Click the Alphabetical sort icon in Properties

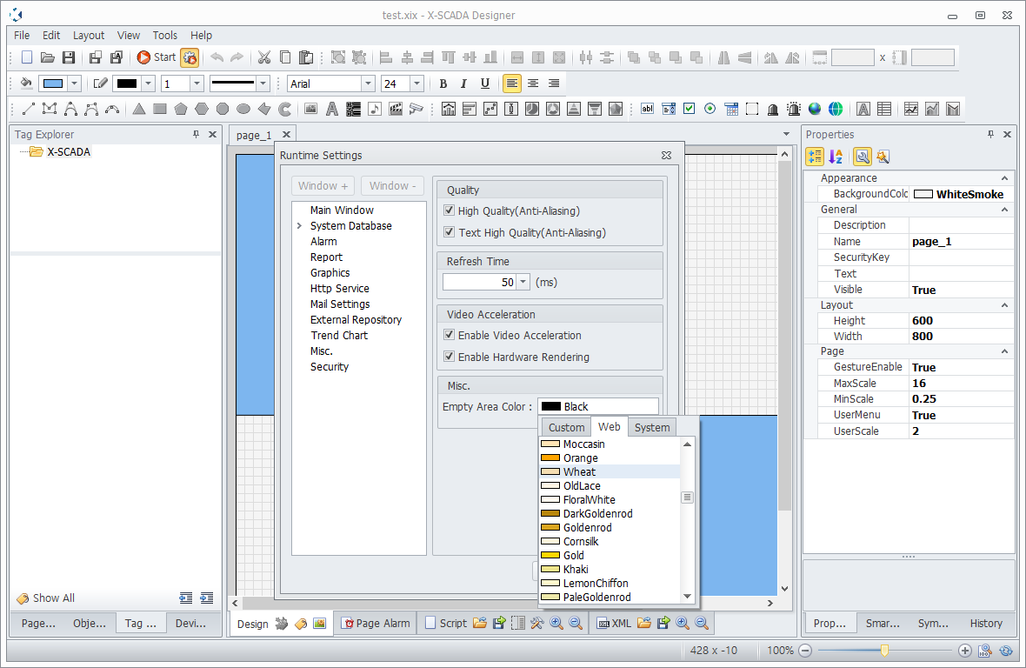point(836,157)
